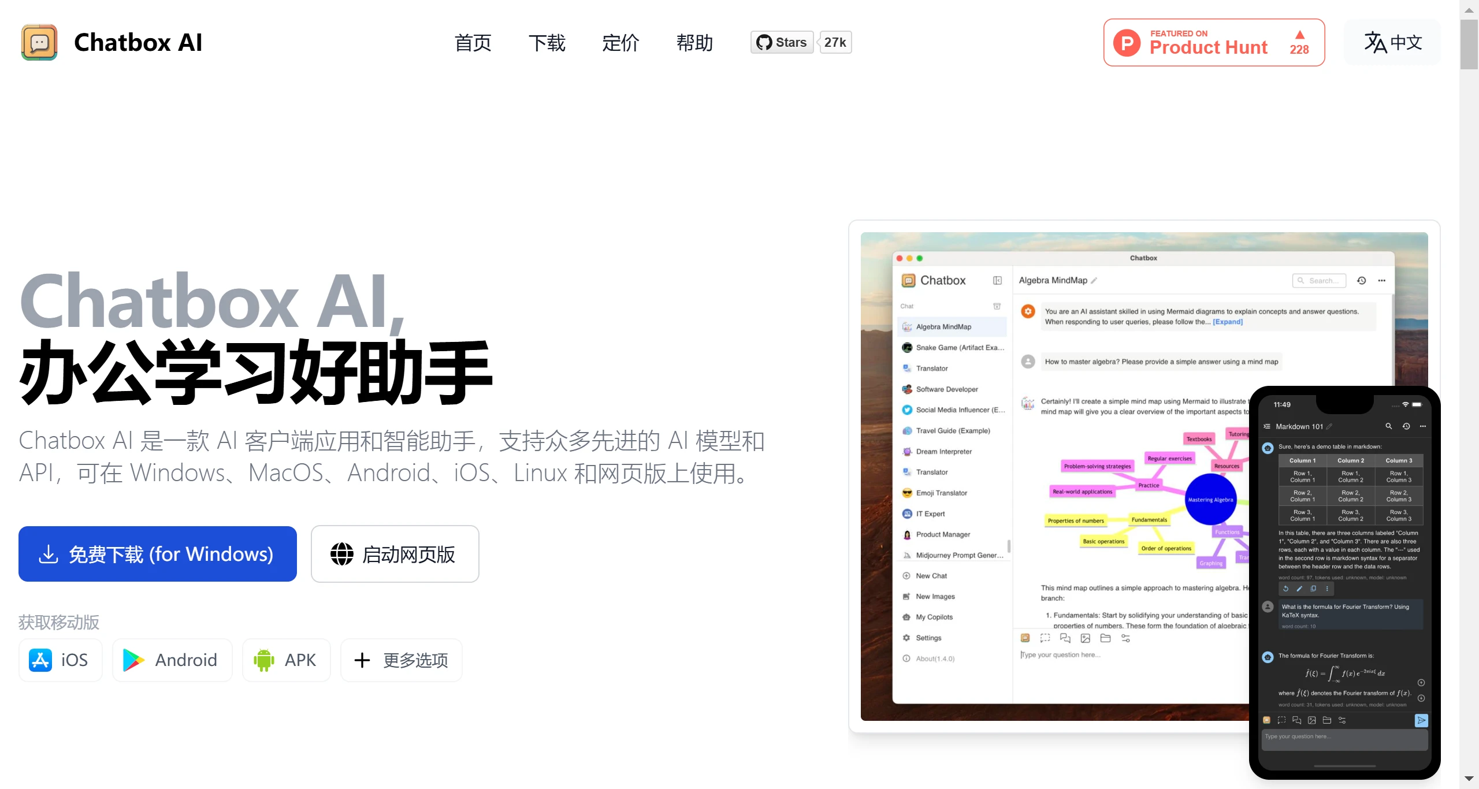
Task: Click the Product Hunt featured icon
Action: click(x=1215, y=42)
